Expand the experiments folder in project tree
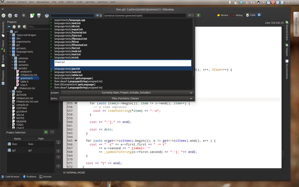Viewport: 299px width, 187px height. tap(10, 41)
